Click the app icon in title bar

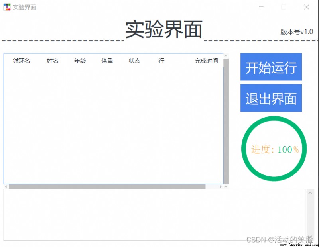coord(7,7)
